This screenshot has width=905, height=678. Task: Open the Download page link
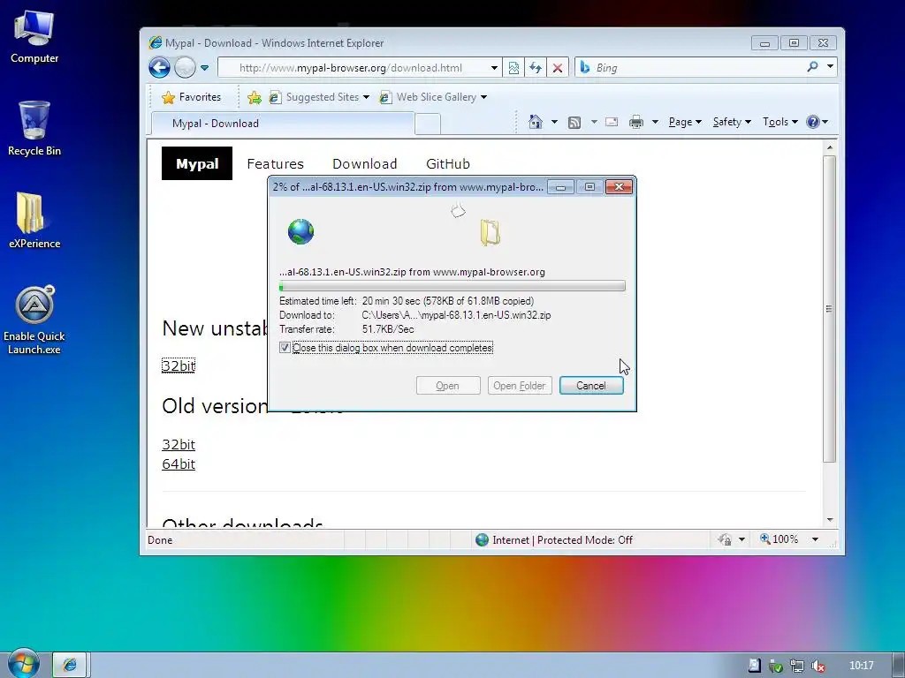(365, 163)
